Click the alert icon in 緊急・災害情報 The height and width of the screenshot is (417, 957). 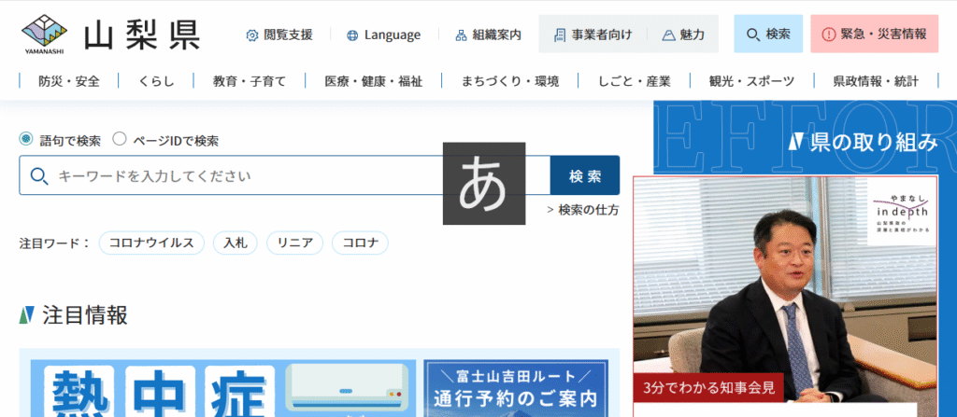828,35
